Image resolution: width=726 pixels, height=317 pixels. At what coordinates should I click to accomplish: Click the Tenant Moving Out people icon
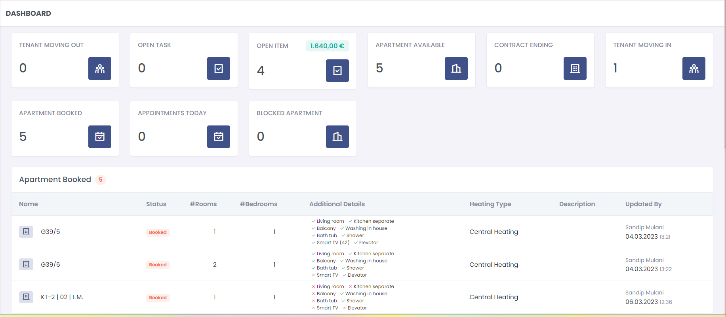[99, 68]
